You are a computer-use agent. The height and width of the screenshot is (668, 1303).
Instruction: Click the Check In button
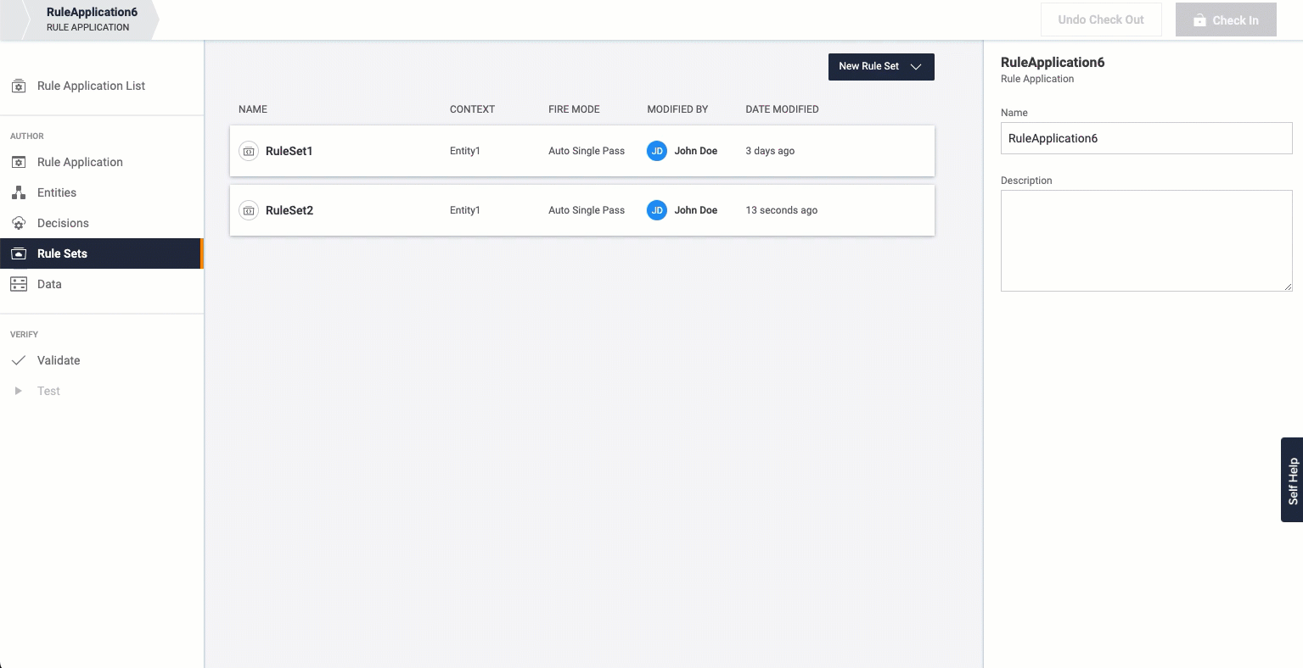point(1226,19)
